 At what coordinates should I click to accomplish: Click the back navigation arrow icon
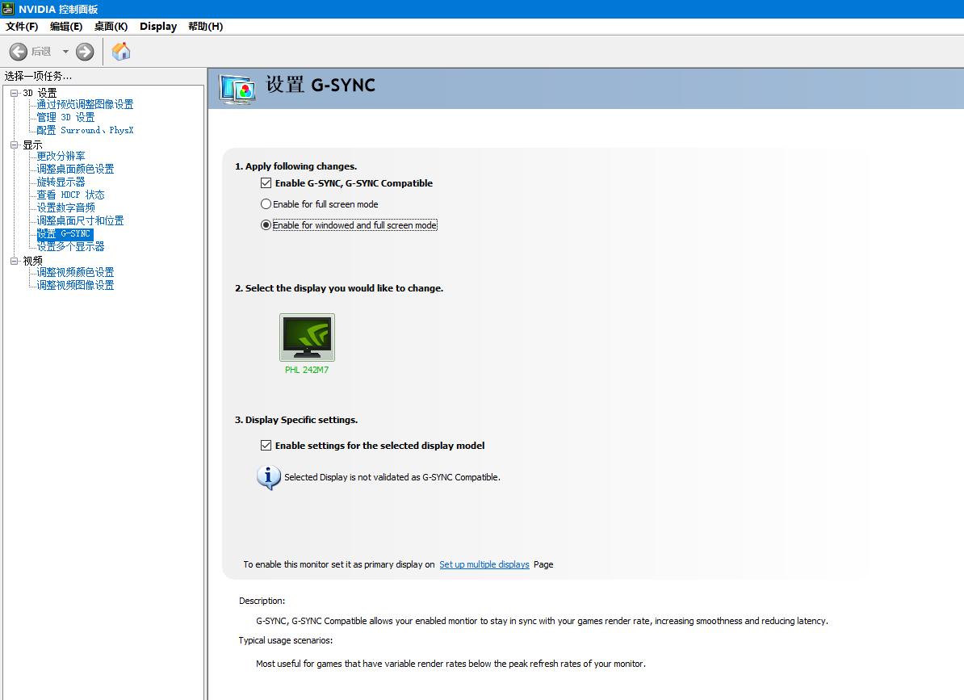click(x=18, y=51)
